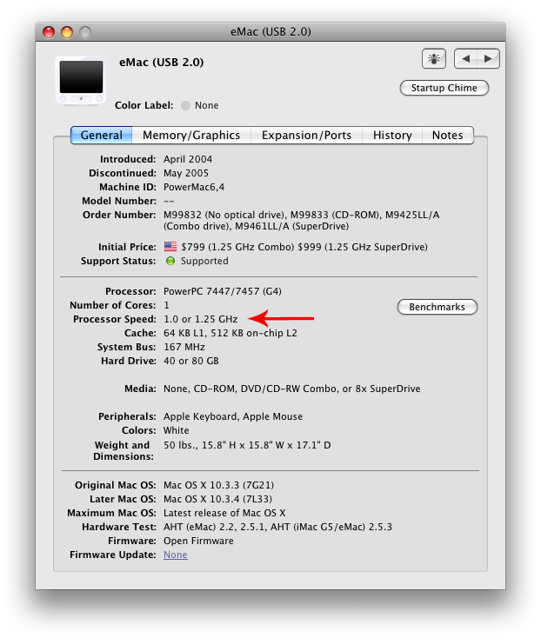Click the spider icon button
This screenshot has height=638, width=541.
(x=433, y=58)
